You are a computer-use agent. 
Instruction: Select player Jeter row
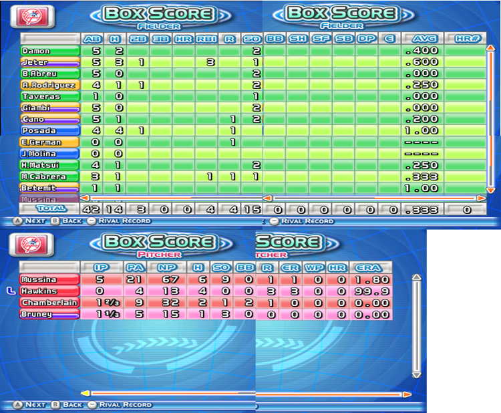point(50,62)
